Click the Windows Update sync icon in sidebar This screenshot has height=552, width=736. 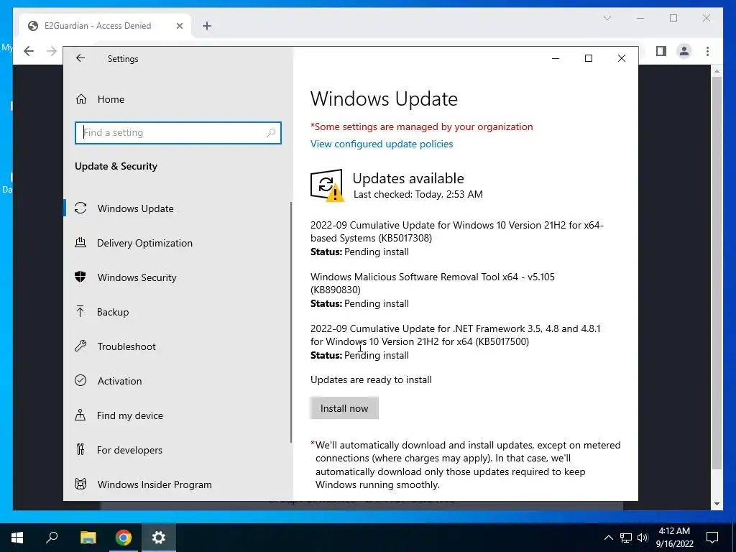click(80, 208)
